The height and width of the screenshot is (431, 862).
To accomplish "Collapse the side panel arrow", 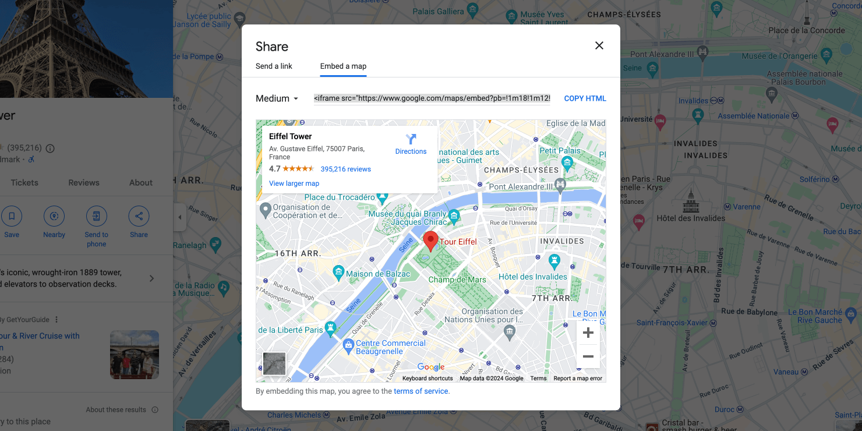I will tap(179, 217).
